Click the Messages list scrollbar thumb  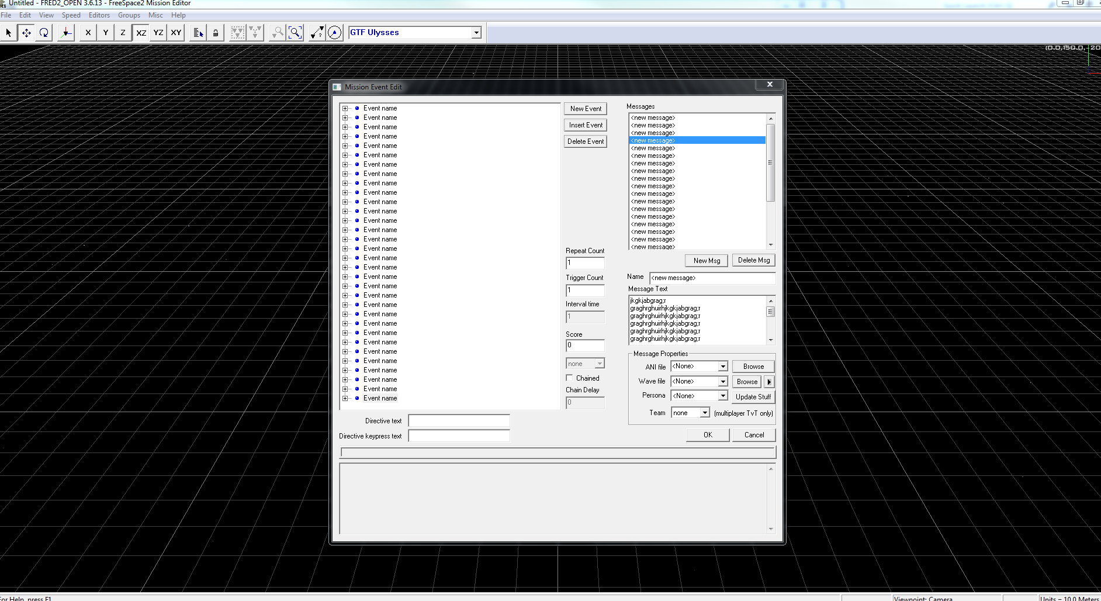[x=770, y=163]
